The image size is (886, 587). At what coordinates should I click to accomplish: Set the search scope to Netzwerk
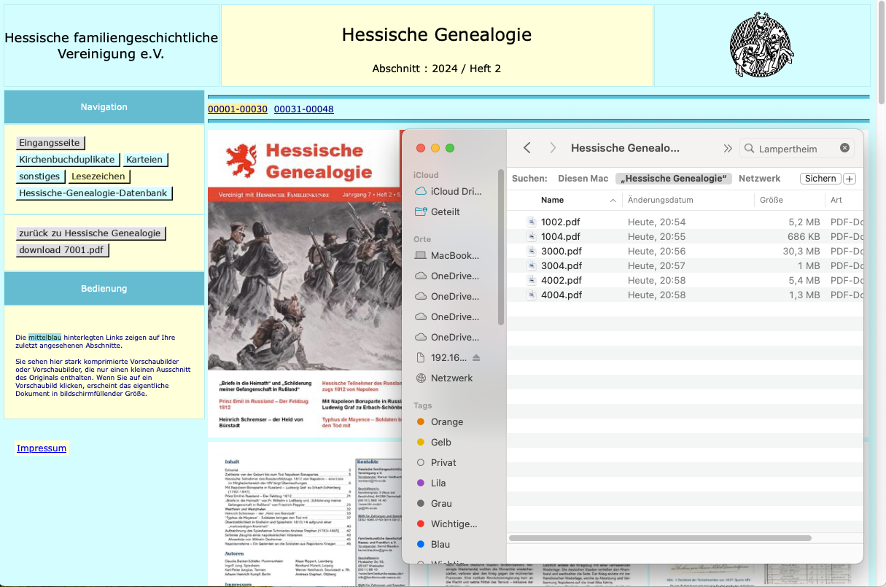click(760, 179)
